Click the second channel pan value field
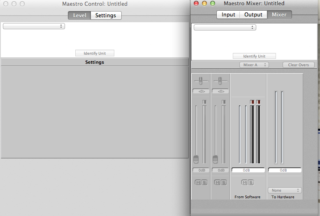 tap(220, 91)
